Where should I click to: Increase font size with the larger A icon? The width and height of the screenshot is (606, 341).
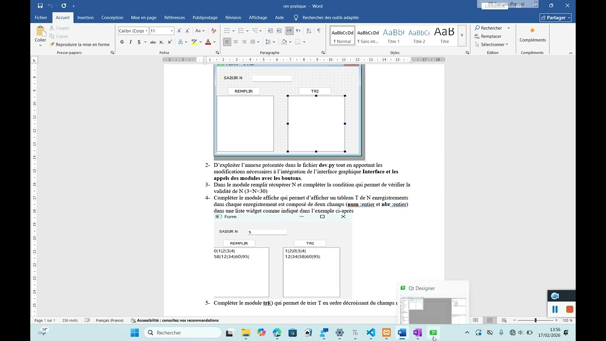[x=179, y=31]
